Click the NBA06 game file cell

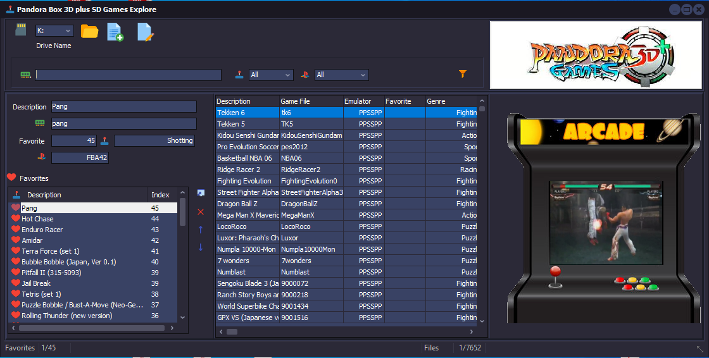click(x=311, y=158)
